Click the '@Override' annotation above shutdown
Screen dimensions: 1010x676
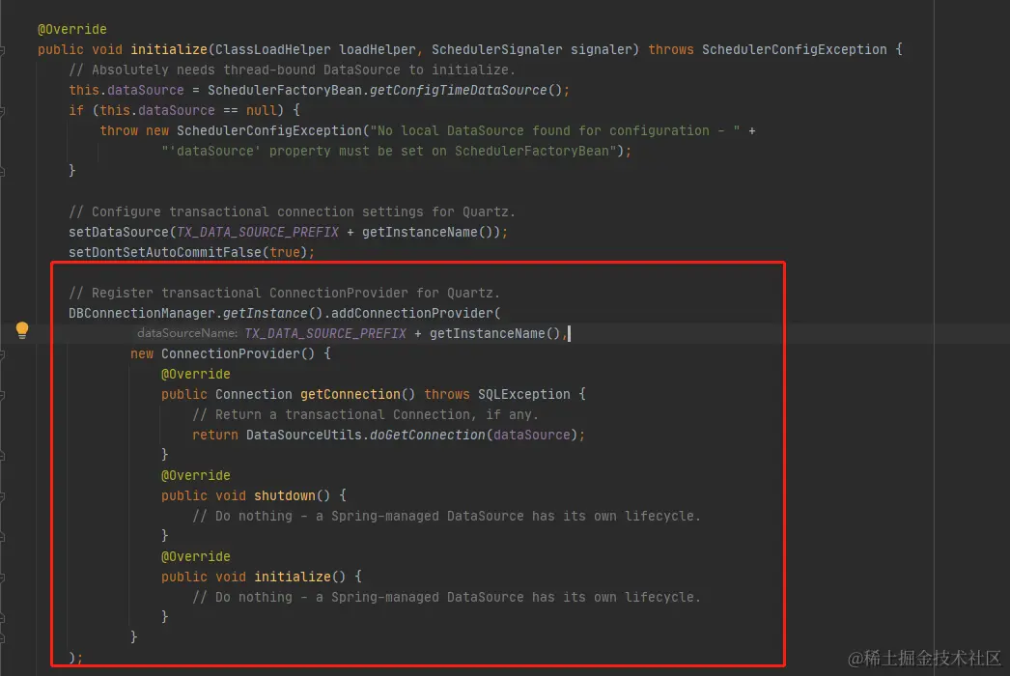tap(196, 475)
